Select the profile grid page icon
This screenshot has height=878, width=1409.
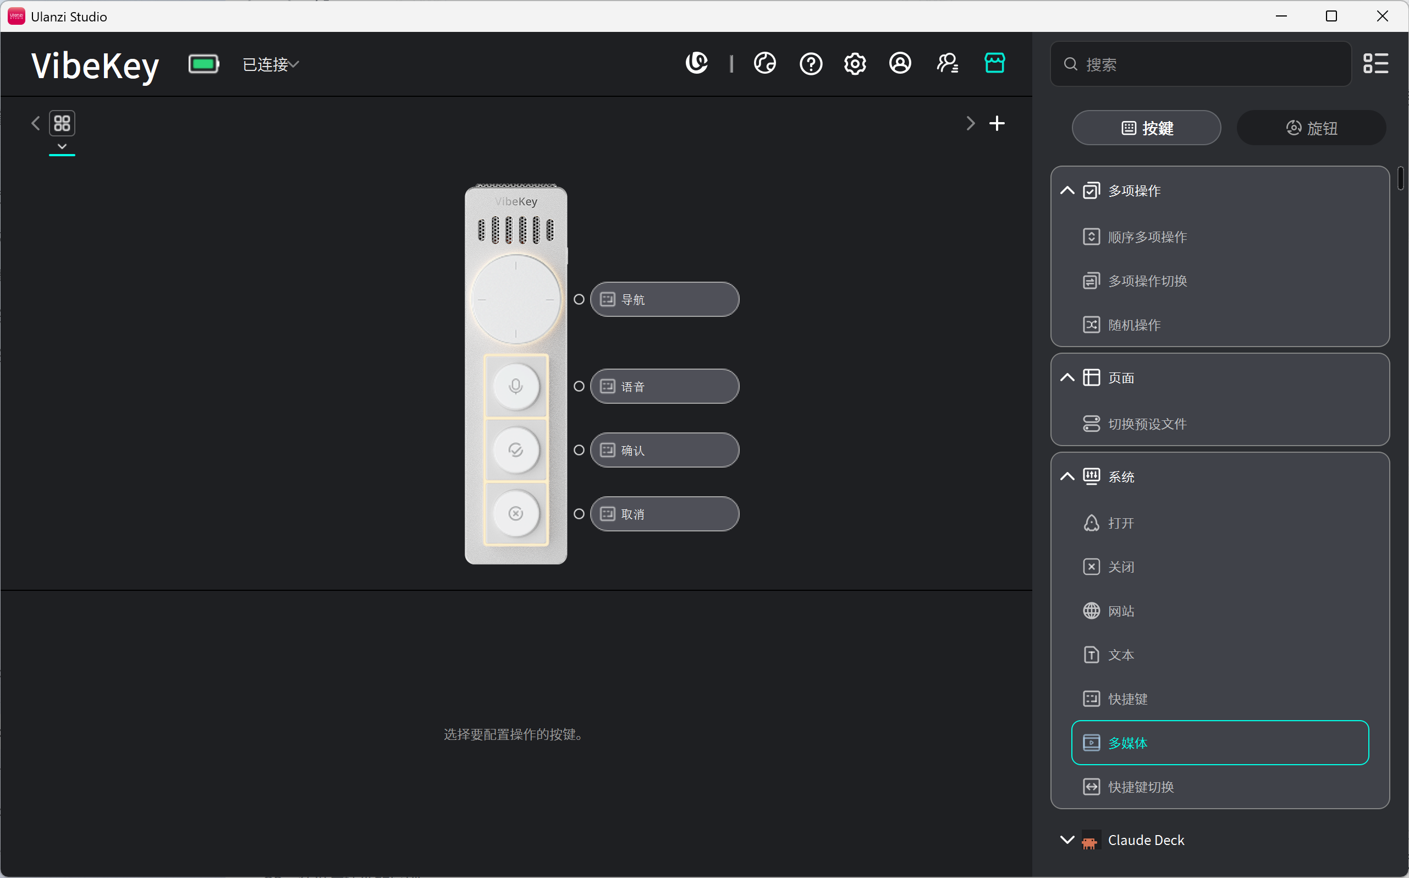pos(62,123)
